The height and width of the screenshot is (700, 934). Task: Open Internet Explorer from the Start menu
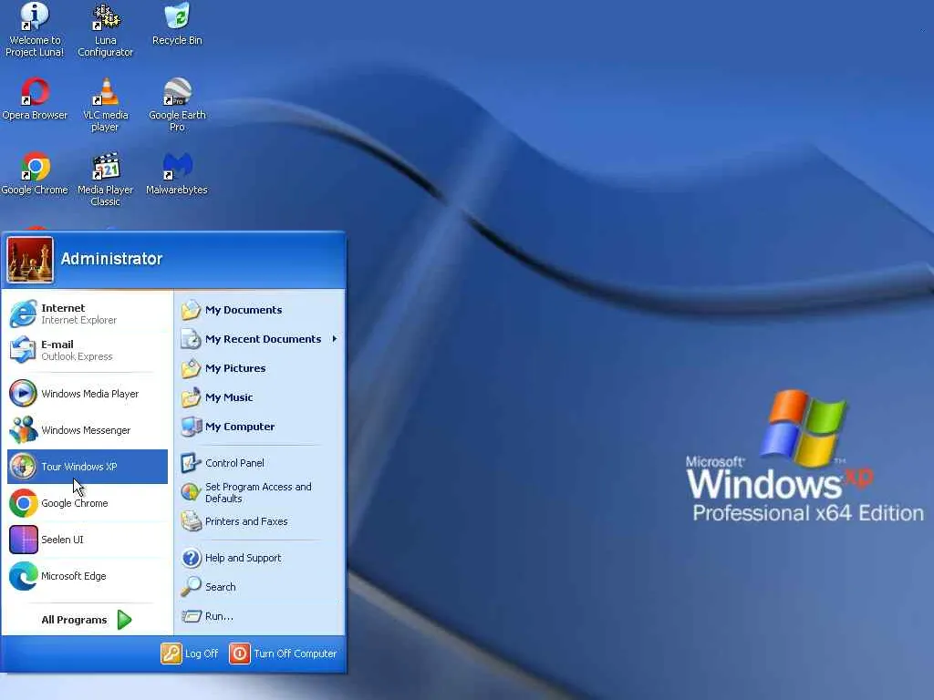(x=87, y=314)
